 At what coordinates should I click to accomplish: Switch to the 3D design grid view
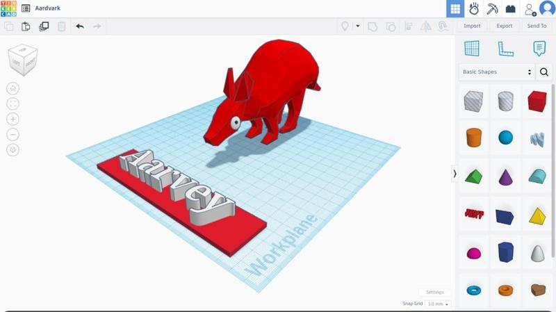pyautogui.click(x=455, y=9)
